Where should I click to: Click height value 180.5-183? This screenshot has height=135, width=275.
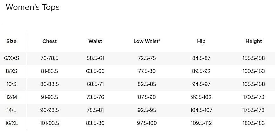pos(254,123)
